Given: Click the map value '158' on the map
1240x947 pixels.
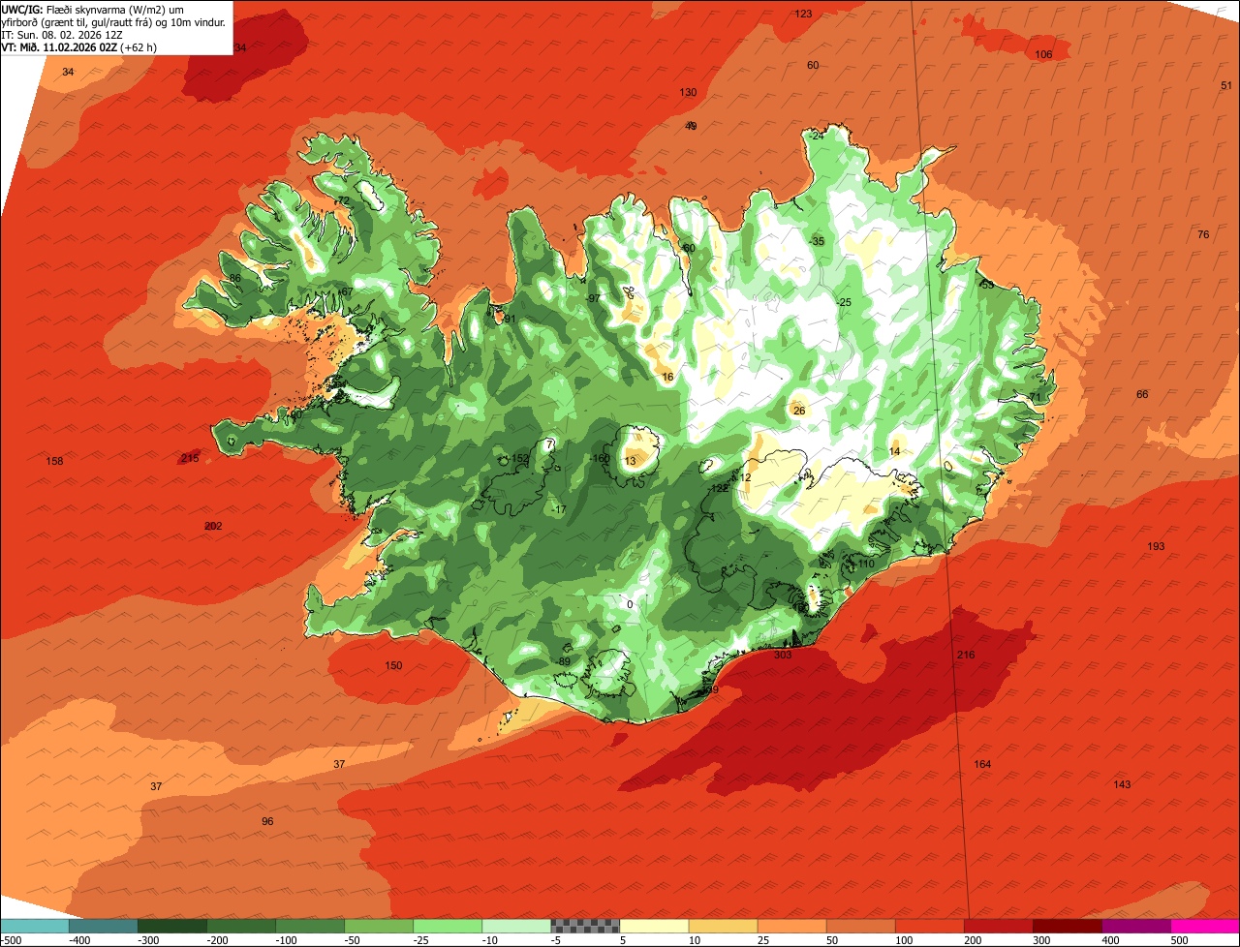Looking at the screenshot, I should pyautogui.click(x=54, y=461).
